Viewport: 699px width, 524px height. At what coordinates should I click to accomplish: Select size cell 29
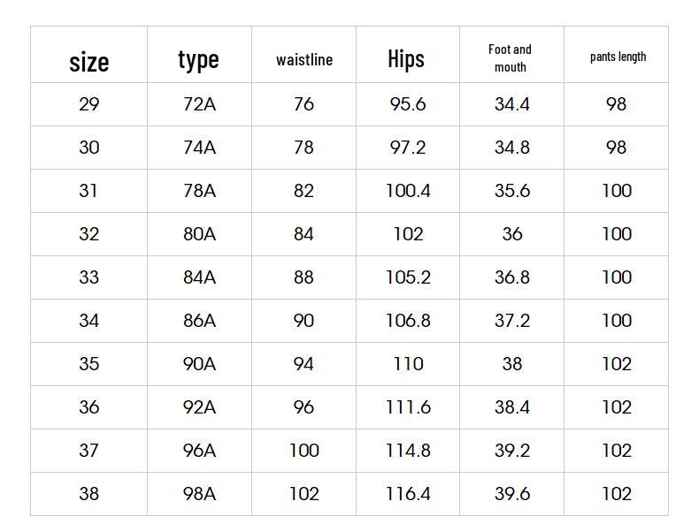pyautogui.click(x=88, y=104)
